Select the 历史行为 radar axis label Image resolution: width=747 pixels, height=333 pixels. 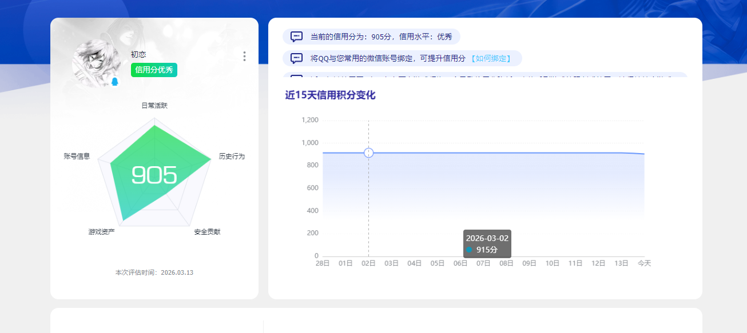pos(231,155)
